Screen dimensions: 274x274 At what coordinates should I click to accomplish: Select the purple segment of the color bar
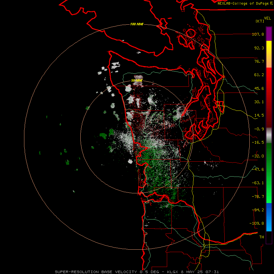pyautogui.click(x=269, y=34)
